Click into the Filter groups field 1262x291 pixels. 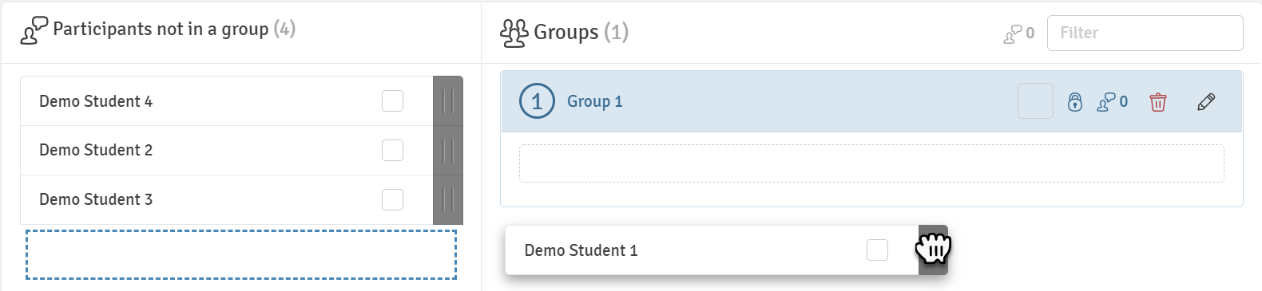(x=1145, y=33)
